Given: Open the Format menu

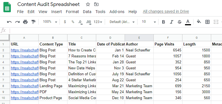Looking at the screenshot, I should pyautogui.click(x=72, y=12).
